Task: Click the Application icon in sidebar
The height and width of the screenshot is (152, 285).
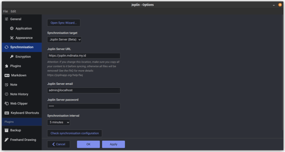Action: [x=12, y=29]
